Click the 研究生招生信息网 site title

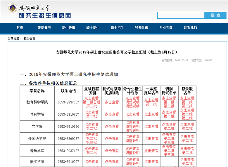pyautogui.click(x=45, y=15)
